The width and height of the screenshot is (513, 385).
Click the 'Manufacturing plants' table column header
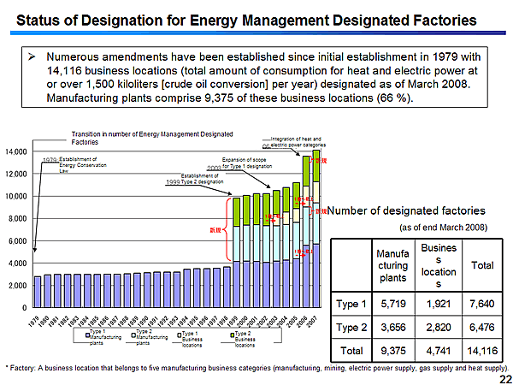(x=393, y=265)
